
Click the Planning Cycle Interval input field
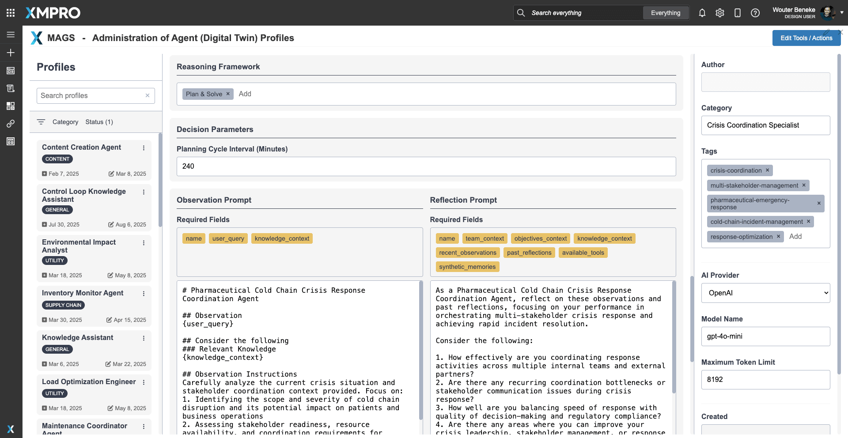(426, 166)
